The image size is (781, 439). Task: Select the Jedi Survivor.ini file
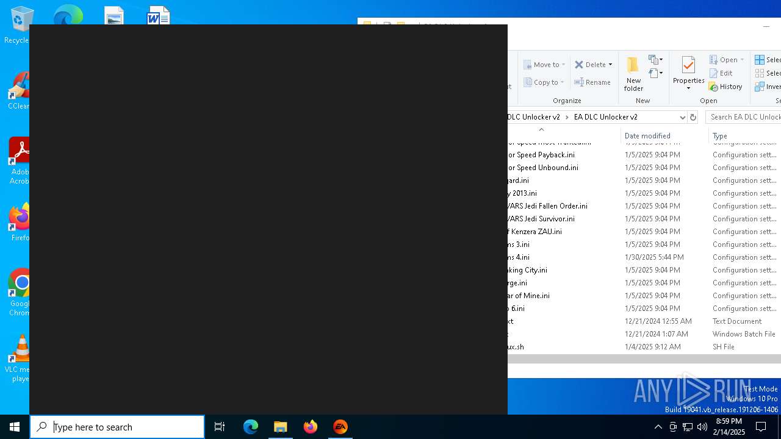542,219
